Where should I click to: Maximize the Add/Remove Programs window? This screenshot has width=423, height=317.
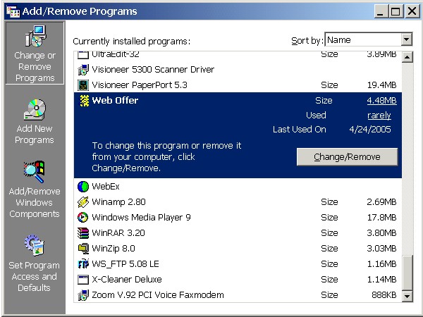pyautogui.click(x=396, y=11)
